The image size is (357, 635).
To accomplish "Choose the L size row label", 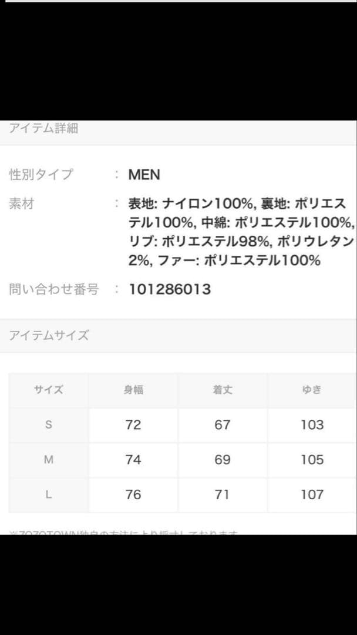I will point(49,494).
